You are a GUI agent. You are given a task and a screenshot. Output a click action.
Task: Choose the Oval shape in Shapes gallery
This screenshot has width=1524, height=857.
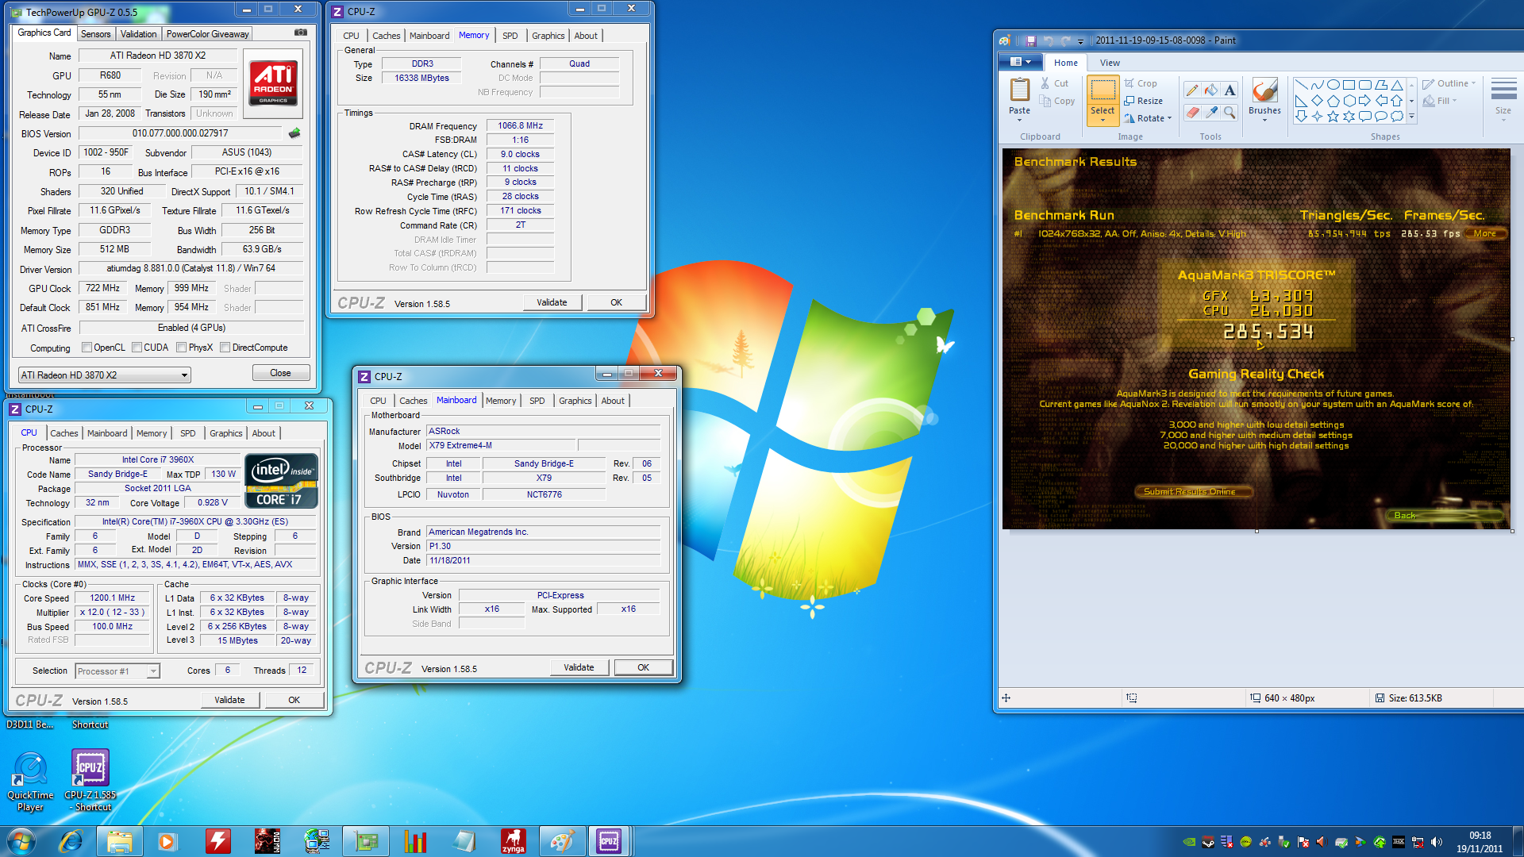[x=1333, y=85]
